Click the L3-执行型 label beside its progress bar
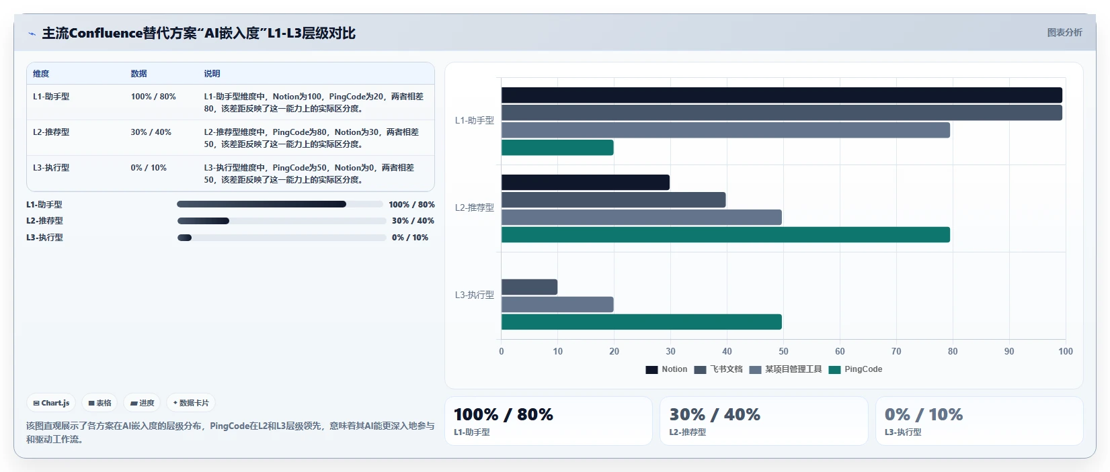Viewport: 1110px width, 472px height. [44, 238]
